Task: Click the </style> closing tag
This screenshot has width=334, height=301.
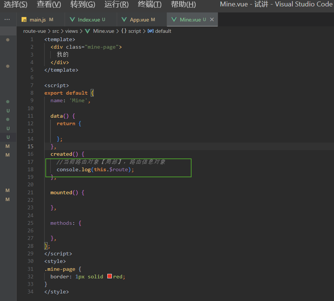Action: 56,292
